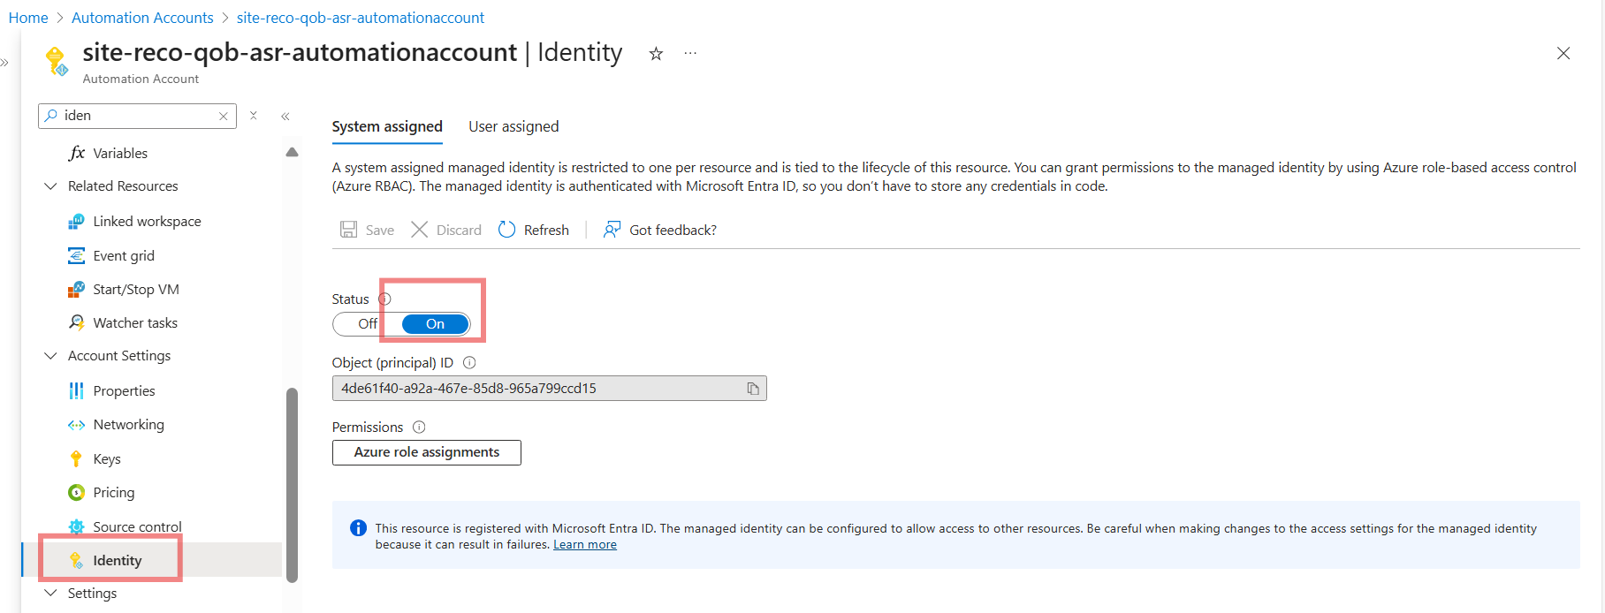
Task: Click the Object principal ID field
Action: tap(550, 389)
